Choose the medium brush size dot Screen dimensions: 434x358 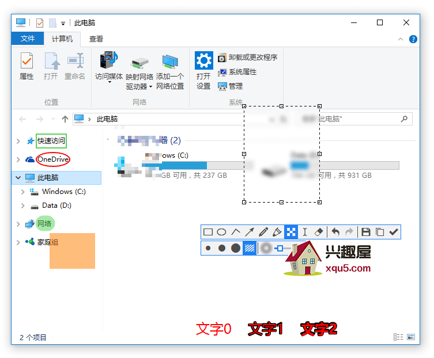coord(222,248)
